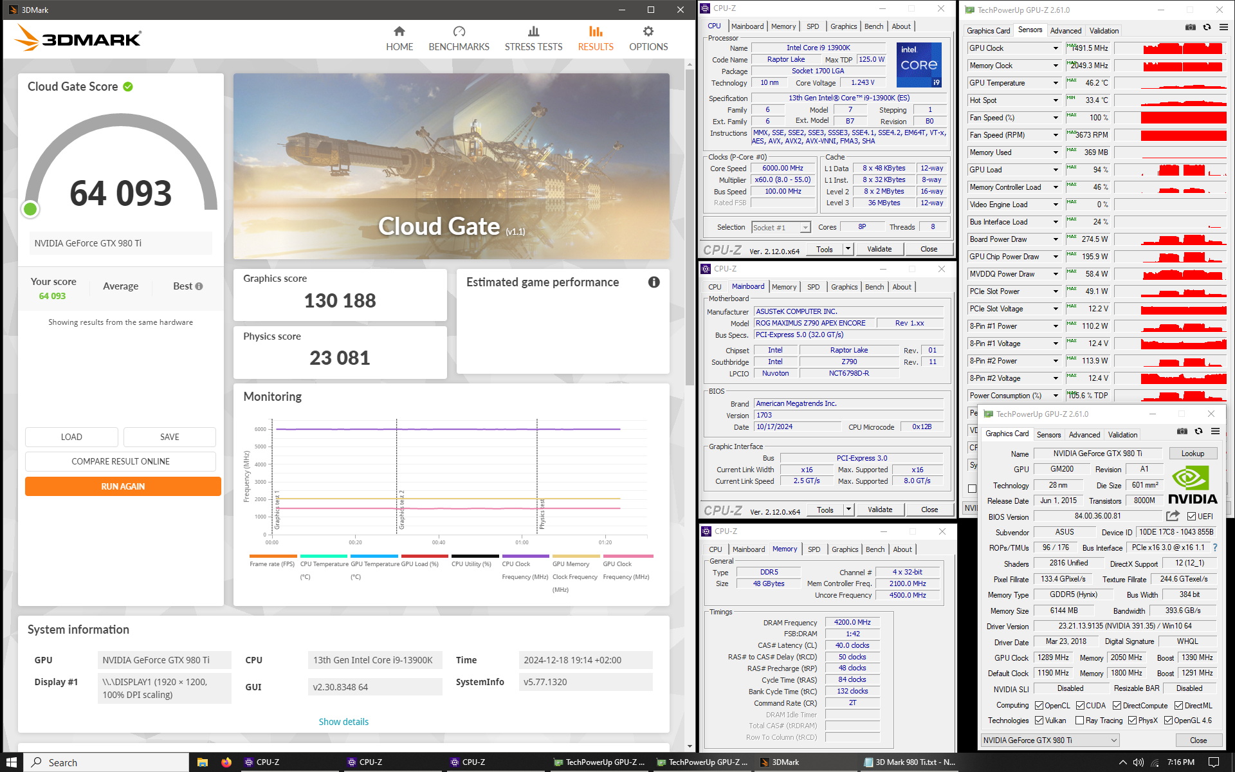This screenshot has height=772, width=1235.
Task: Open the Show details link
Action: click(343, 722)
